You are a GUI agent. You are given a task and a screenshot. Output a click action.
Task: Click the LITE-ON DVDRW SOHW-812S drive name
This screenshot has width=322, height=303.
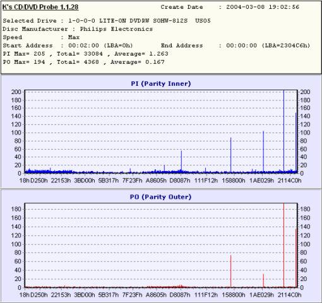coord(143,21)
